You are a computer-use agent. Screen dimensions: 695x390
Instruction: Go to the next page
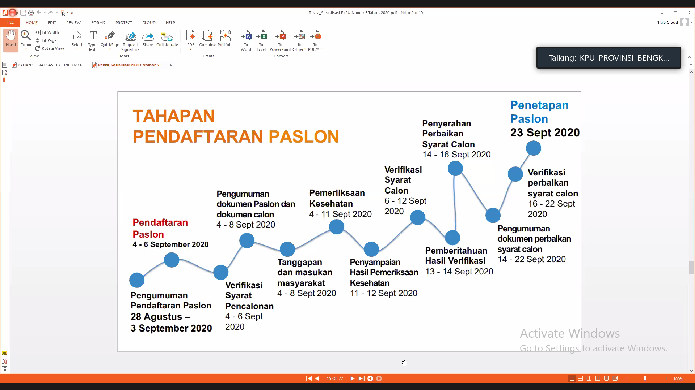tap(352, 378)
